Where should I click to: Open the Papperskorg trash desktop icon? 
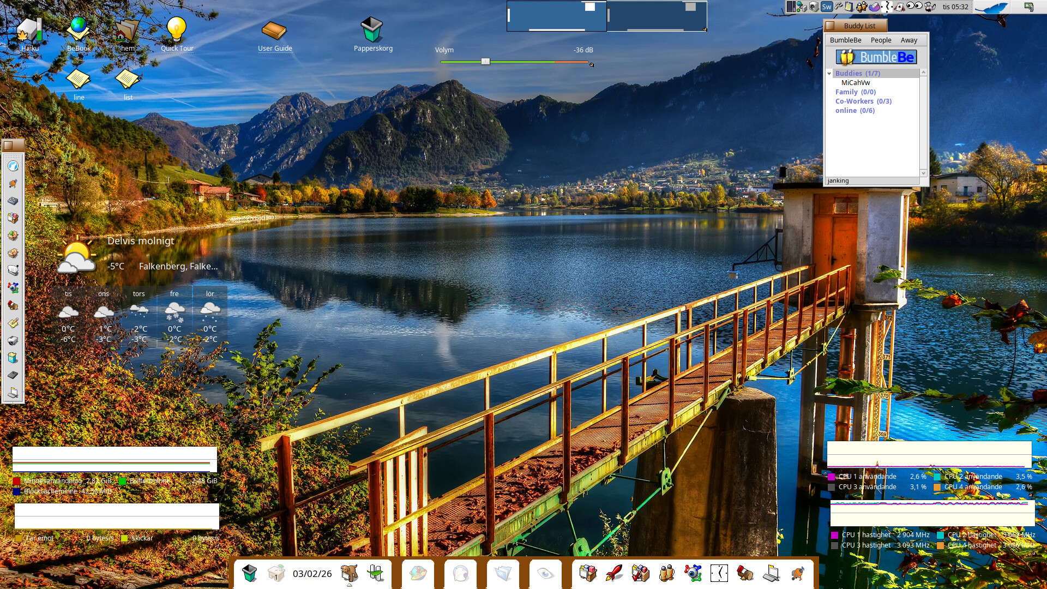pos(372,30)
